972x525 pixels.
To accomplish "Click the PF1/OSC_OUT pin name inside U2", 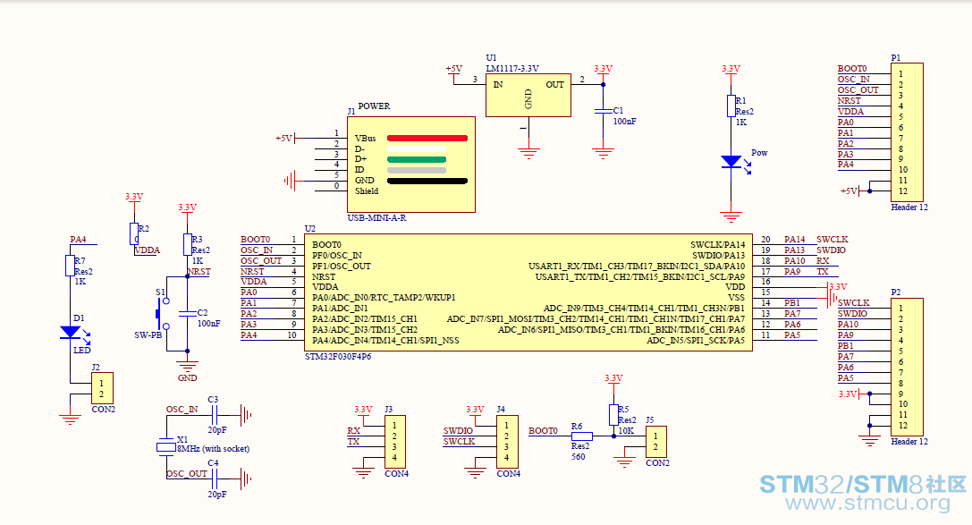I will click(341, 266).
